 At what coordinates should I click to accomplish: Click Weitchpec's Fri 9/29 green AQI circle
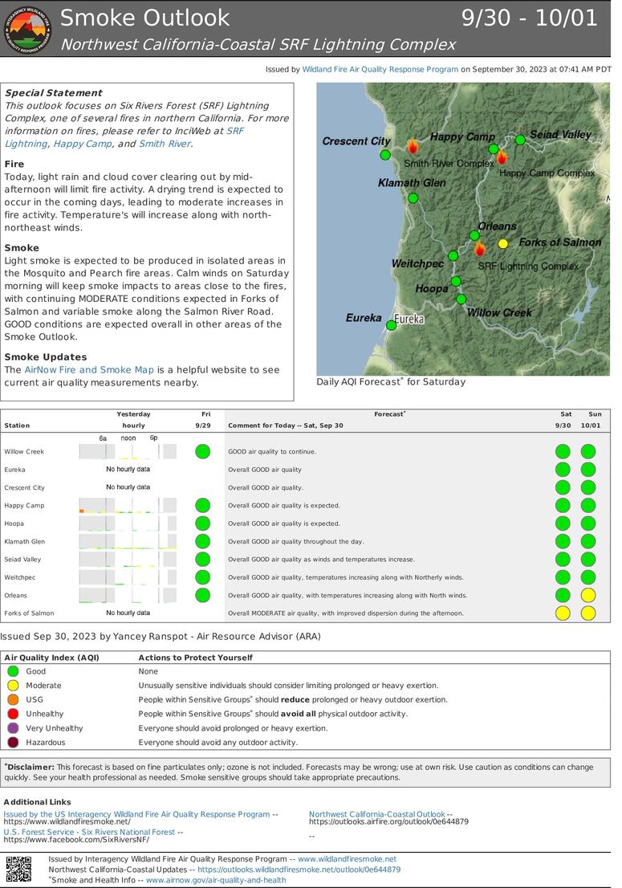coord(202,577)
